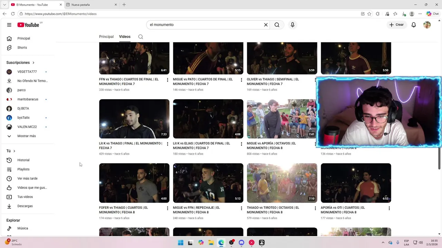The image size is (442, 248).
Task: Open the Copilot Chat button
Action: (432, 14)
